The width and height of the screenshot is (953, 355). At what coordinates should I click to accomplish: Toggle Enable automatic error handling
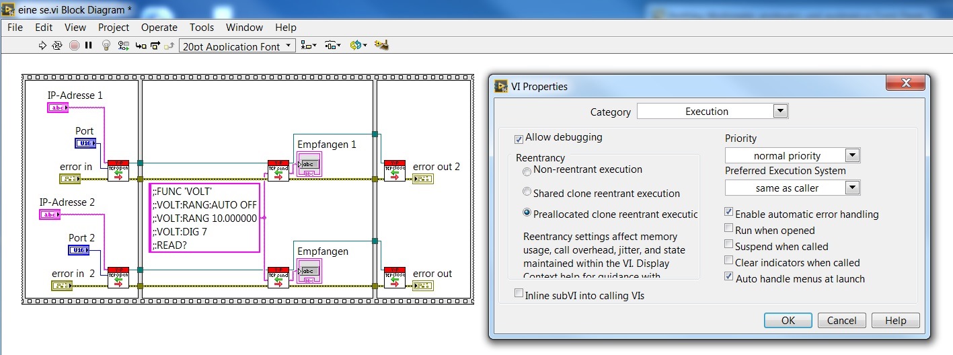pos(729,212)
